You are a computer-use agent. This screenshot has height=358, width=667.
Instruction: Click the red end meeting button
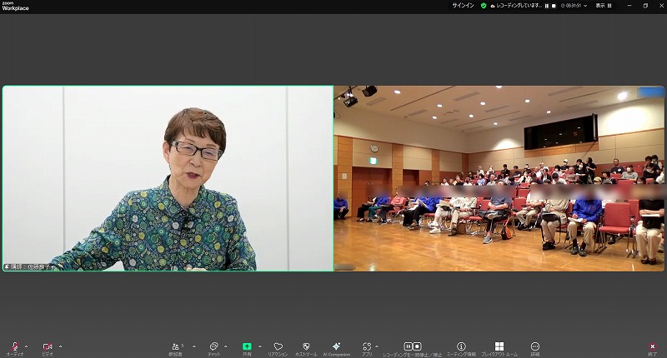pos(652,346)
